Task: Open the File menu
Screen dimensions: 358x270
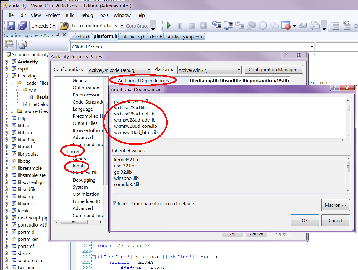Action: pyautogui.click(x=10, y=15)
